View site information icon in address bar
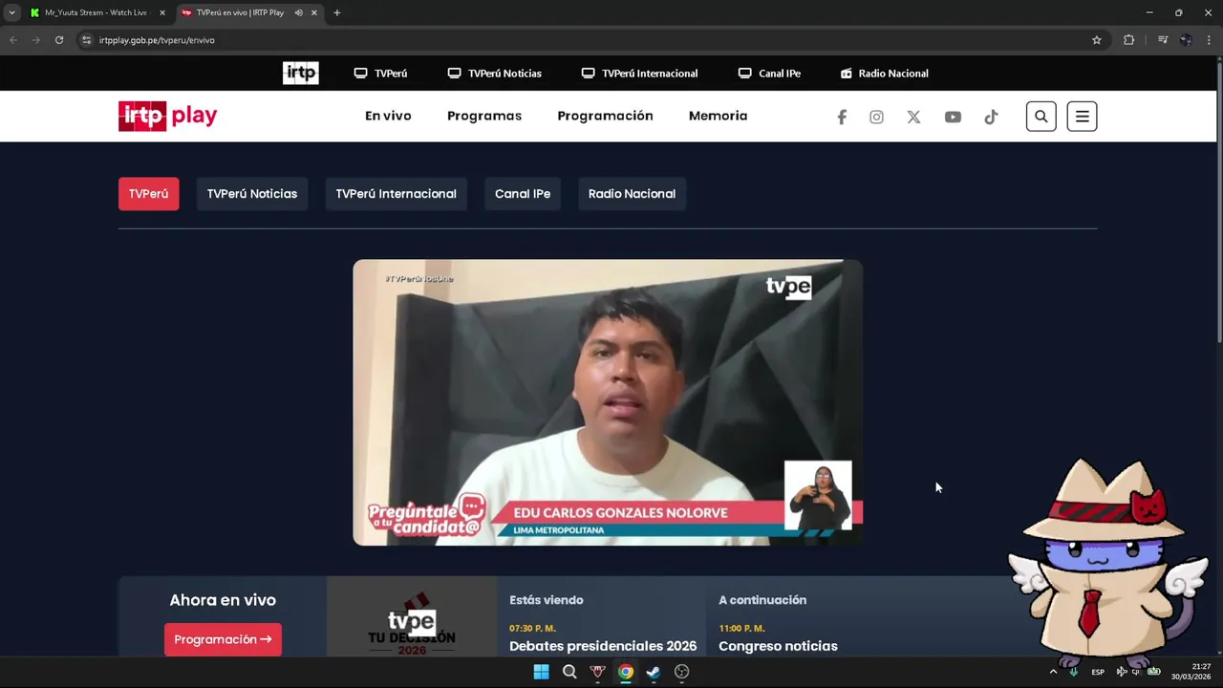This screenshot has height=688, width=1223. pos(87,40)
